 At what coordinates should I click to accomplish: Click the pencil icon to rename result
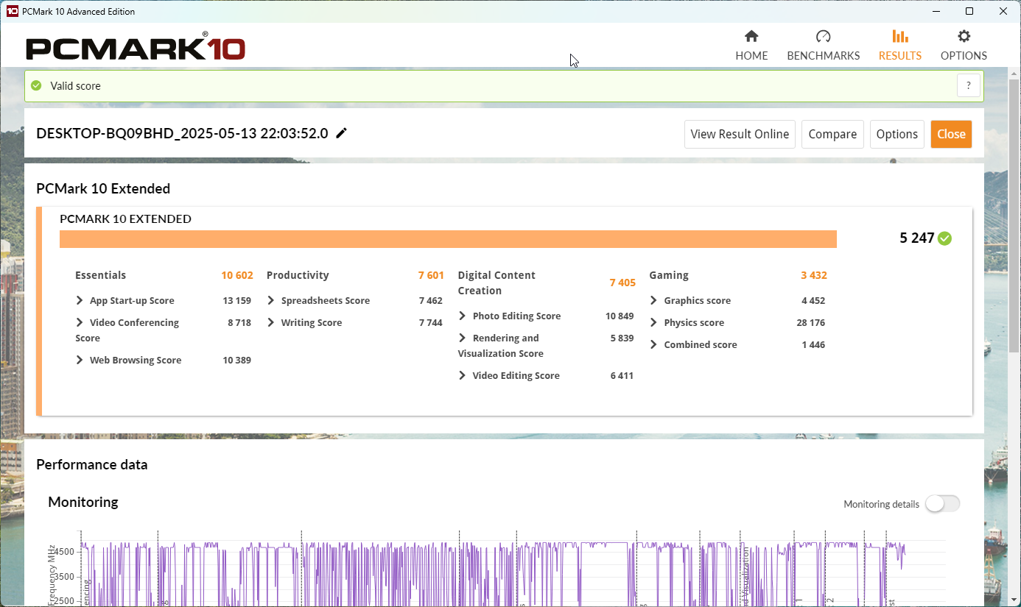click(x=341, y=133)
